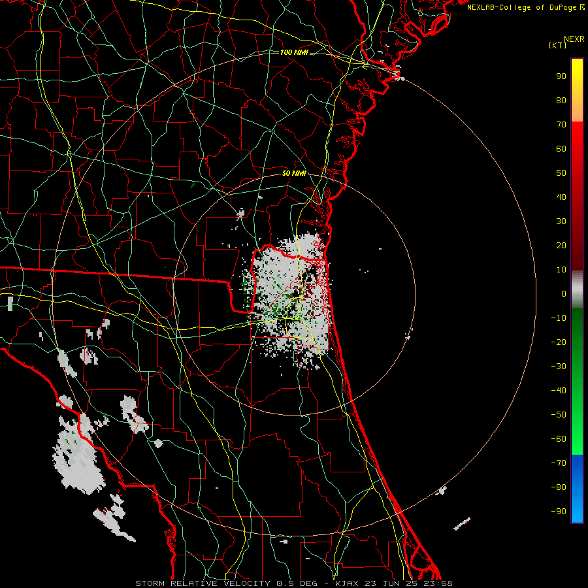Click the -60 value on the velocity scale
This screenshot has width=588, height=588.
(x=559, y=439)
